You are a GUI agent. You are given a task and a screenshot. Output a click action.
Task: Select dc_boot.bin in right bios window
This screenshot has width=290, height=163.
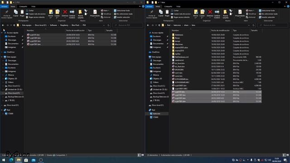179,63
